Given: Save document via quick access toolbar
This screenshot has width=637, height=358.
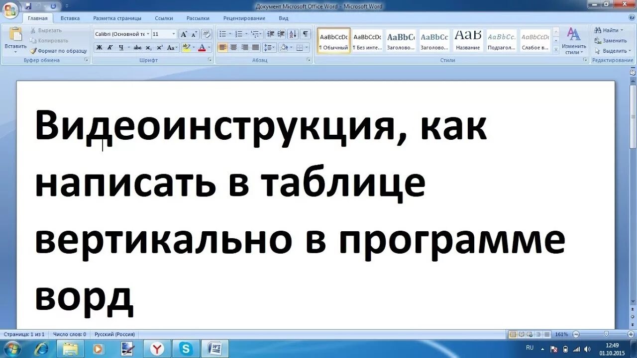Looking at the screenshot, I should [28, 6].
